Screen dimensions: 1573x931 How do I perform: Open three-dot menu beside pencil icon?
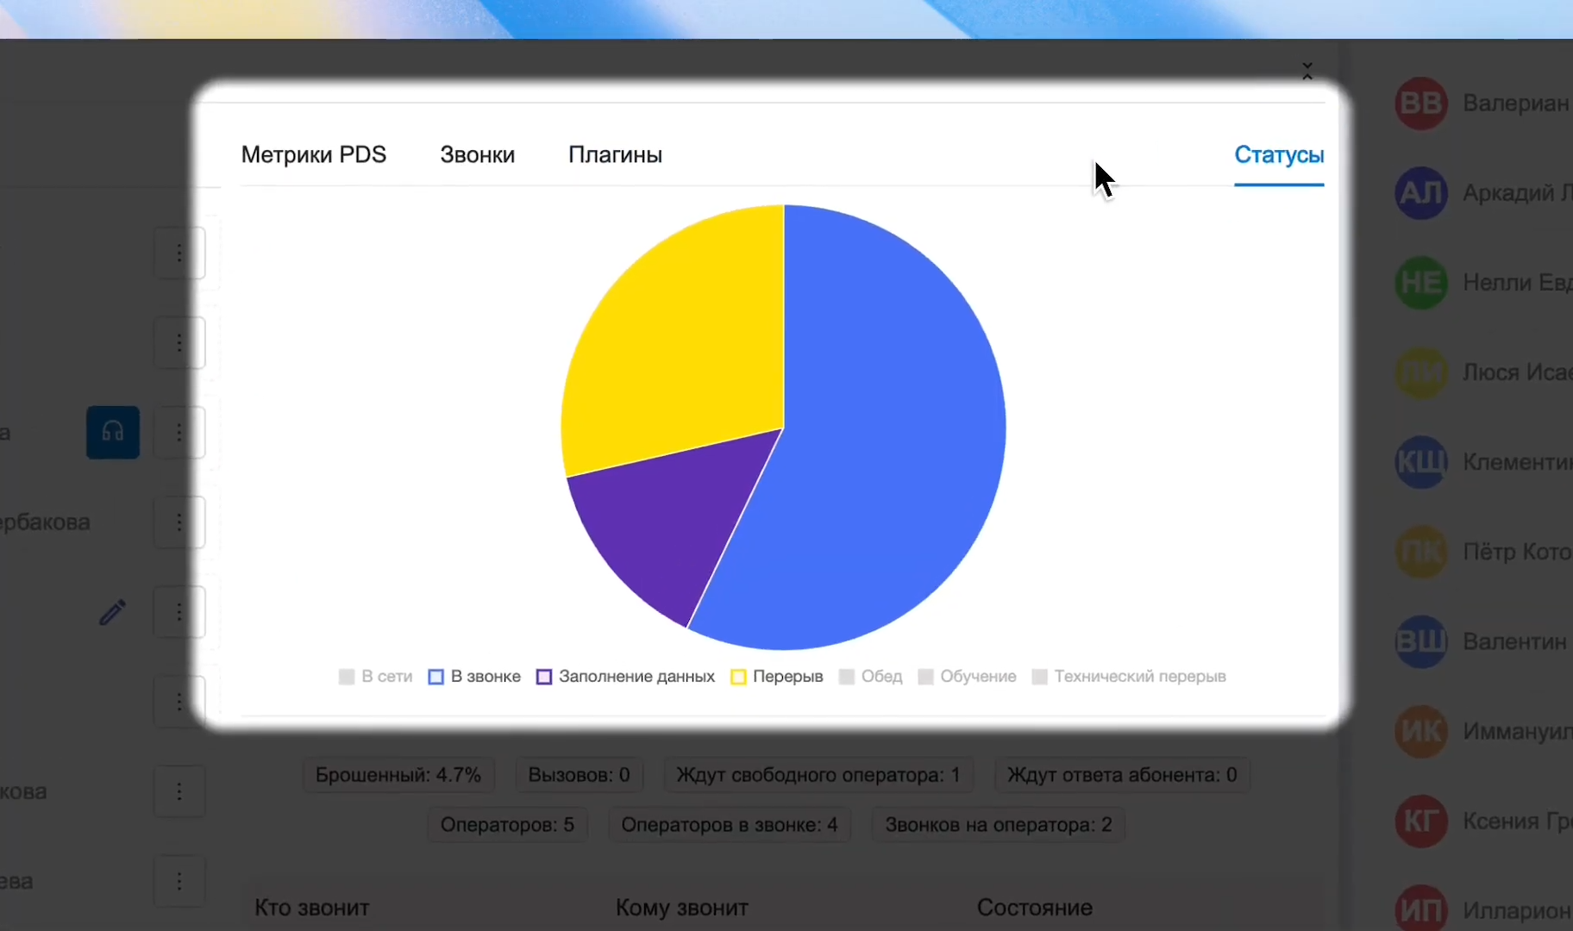coord(179,612)
